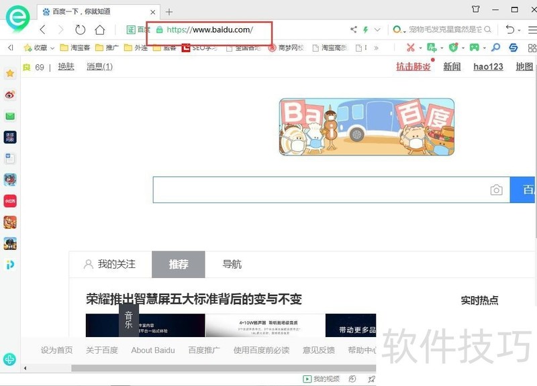Open the blue P sidebar app icon

[10, 265]
